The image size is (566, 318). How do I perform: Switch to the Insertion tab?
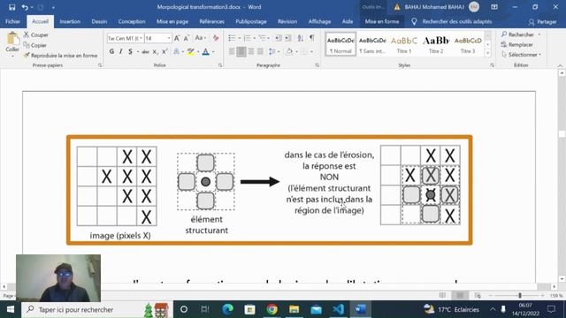pos(70,21)
